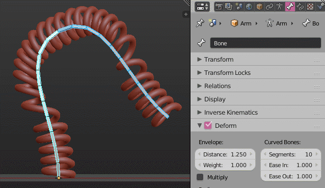This screenshot has height=188, width=325.
Task: Click the Inverse Kinematics panel drag grip
Action: (x=317, y=114)
